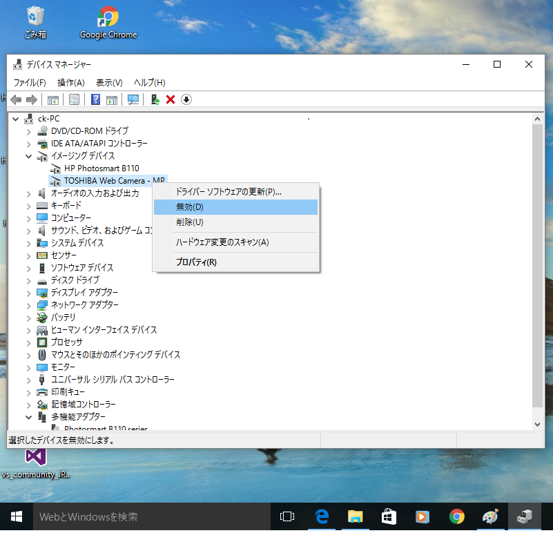
Task: Click the WebとWindowsを検索 search box
Action: (152, 516)
